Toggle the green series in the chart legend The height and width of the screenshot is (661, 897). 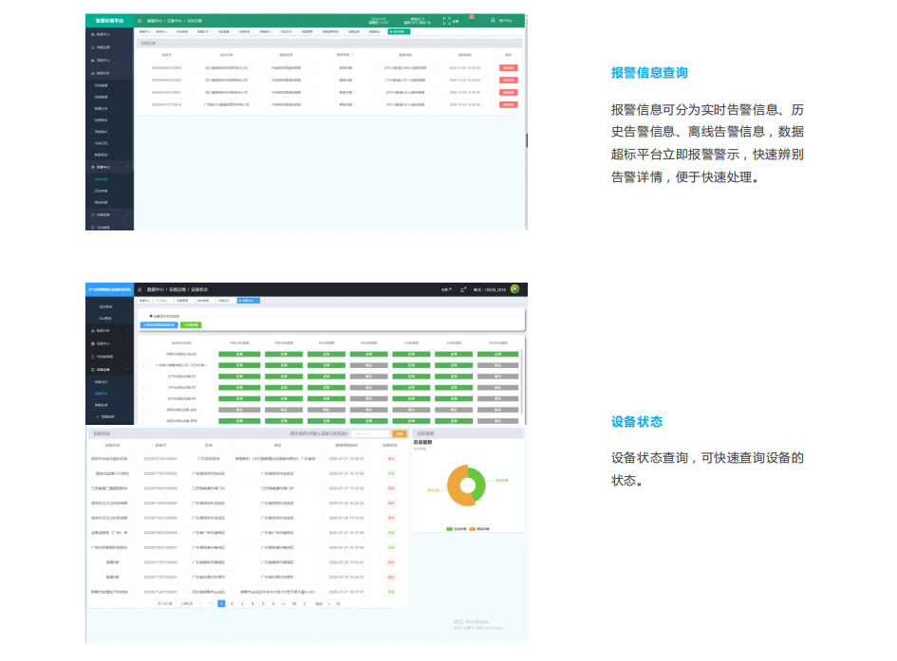tap(457, 529)
